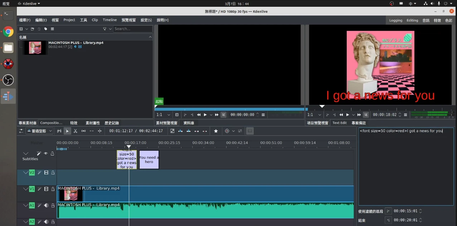Select the Razor scissors tool
Viewport: 457px width, 226px height.
pos(76,131)
